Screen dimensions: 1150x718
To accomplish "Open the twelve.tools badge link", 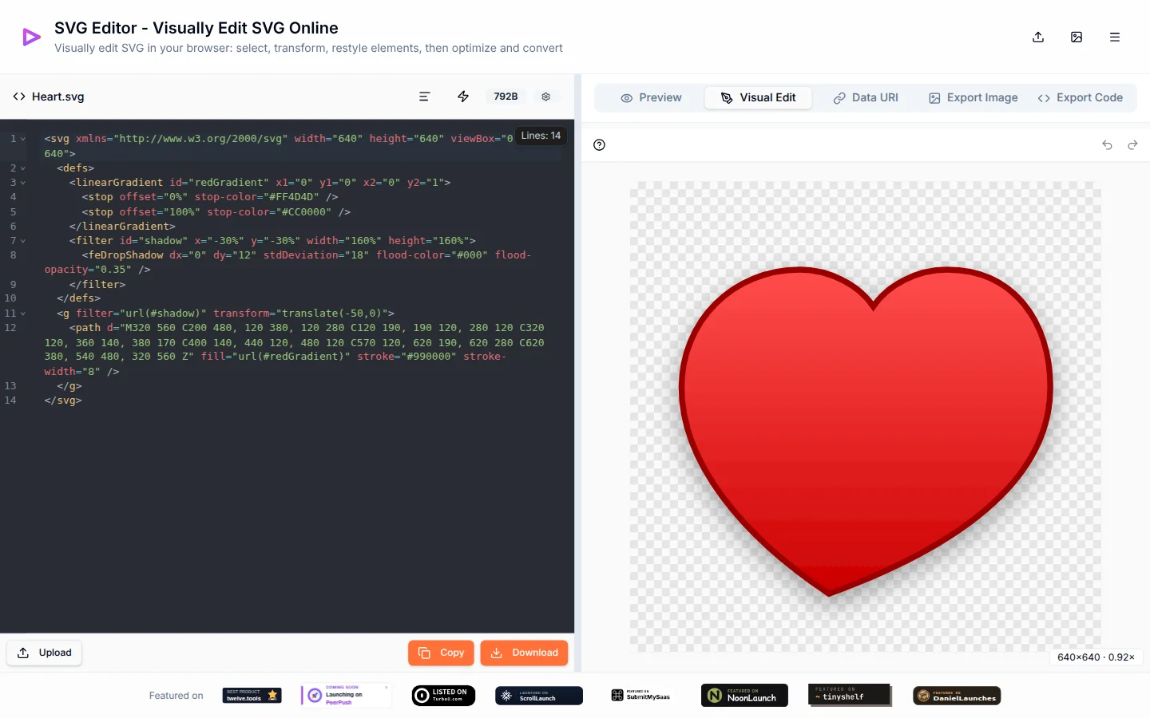I will pyautogui.click(x=252, y=696).
